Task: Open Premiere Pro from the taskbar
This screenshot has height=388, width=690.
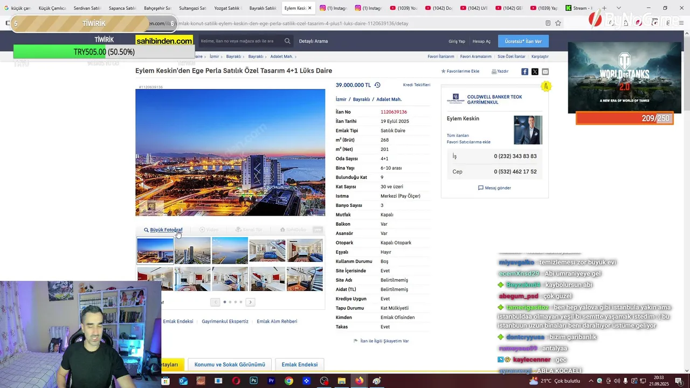Action: pos(271,381)
